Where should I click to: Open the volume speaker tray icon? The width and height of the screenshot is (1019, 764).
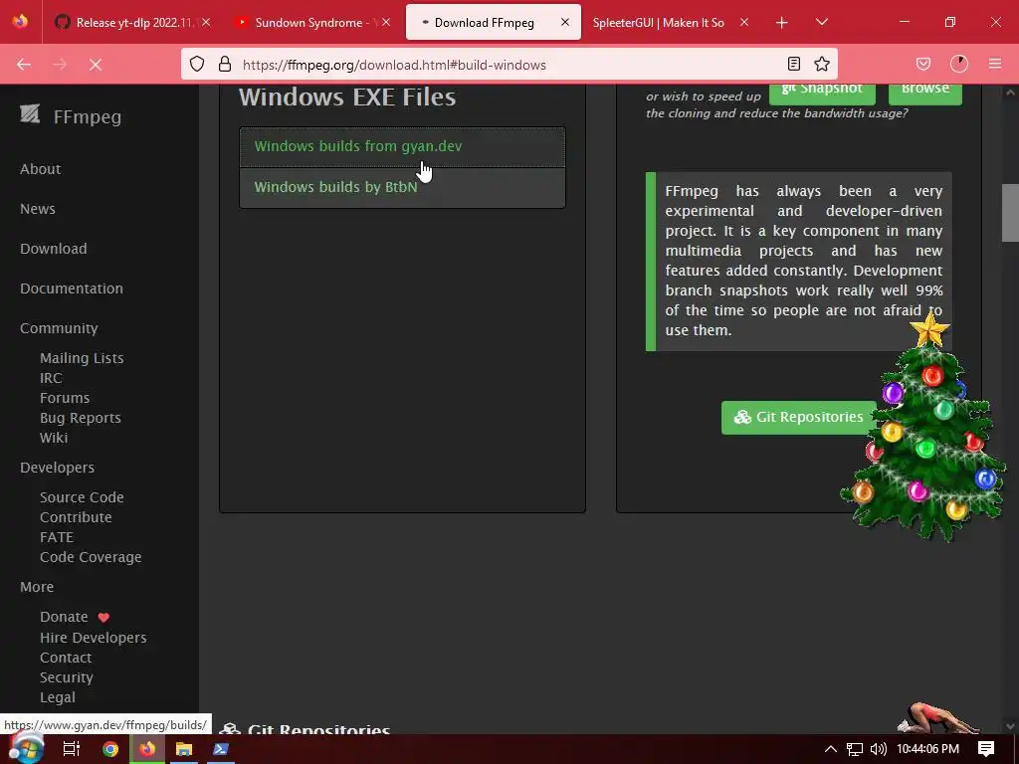[x=879, y=749]
